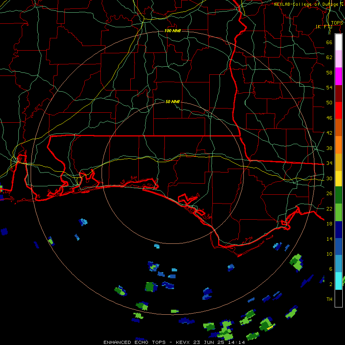Screen dimensions: 345x345
Task: Click the 10 scale value
Action: (329, 254)
